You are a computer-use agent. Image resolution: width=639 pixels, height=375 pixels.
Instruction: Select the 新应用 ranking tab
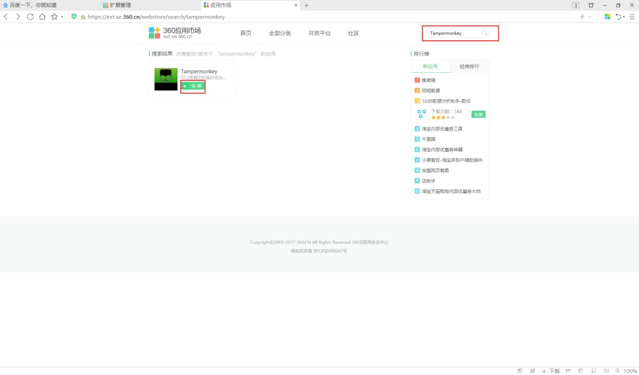point(430,66)
